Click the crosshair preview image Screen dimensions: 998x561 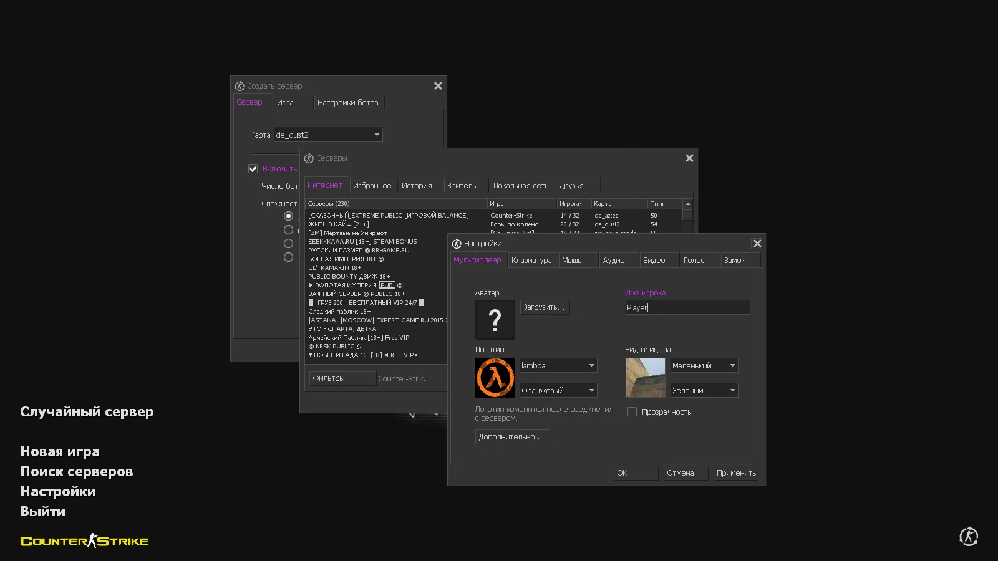(645, 378)
